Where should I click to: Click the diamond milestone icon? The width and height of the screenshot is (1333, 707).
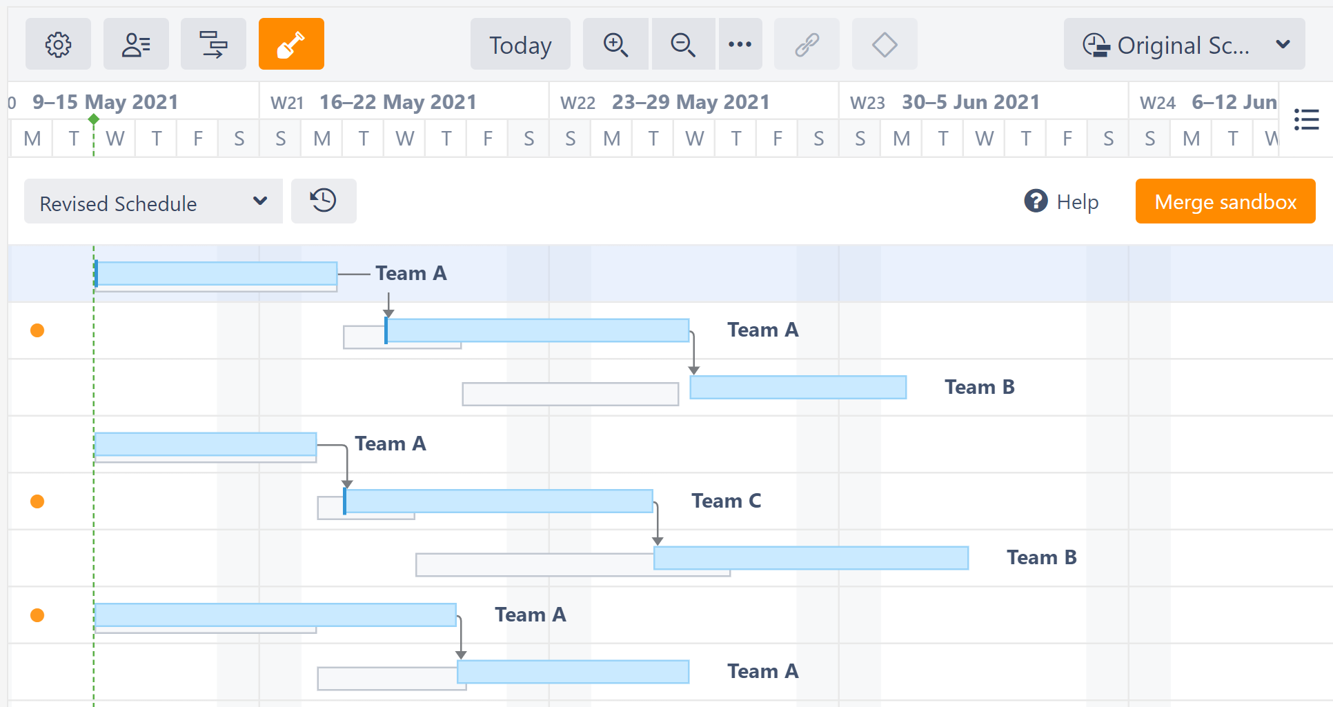click(x=885, y=45)
